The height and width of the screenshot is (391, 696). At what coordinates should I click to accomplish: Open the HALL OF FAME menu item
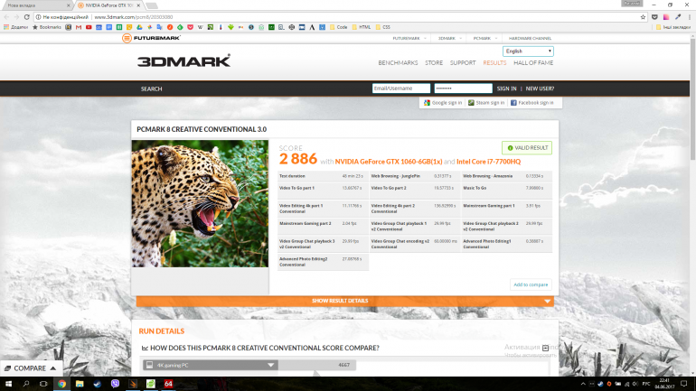click(x=533, y=63)
